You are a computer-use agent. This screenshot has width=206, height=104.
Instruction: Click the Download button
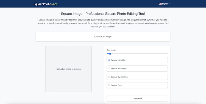point(137,98)
